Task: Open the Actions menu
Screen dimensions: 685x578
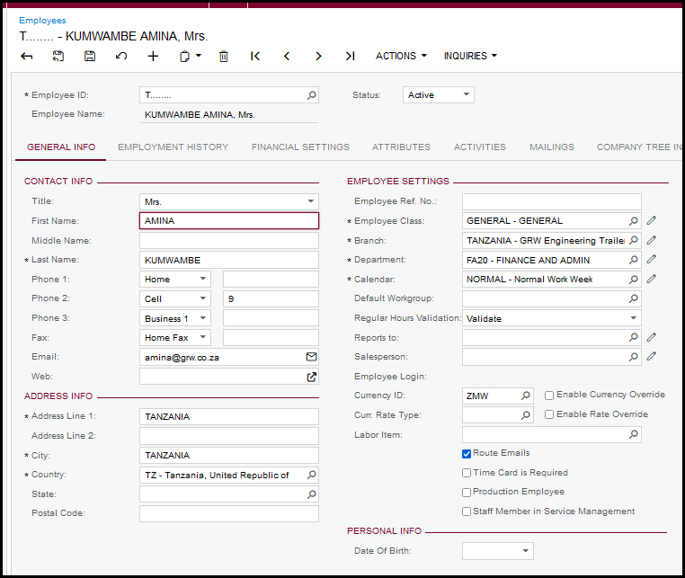Action: (x=401, y=56)
